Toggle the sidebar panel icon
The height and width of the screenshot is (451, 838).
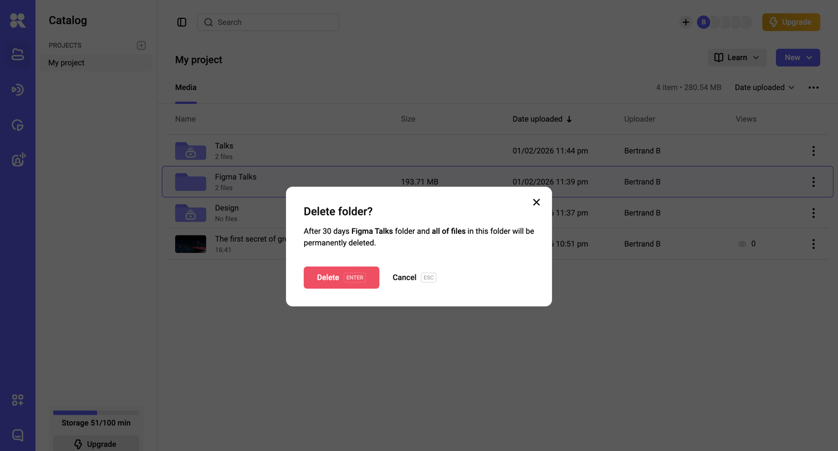click(x=182, y=22)
